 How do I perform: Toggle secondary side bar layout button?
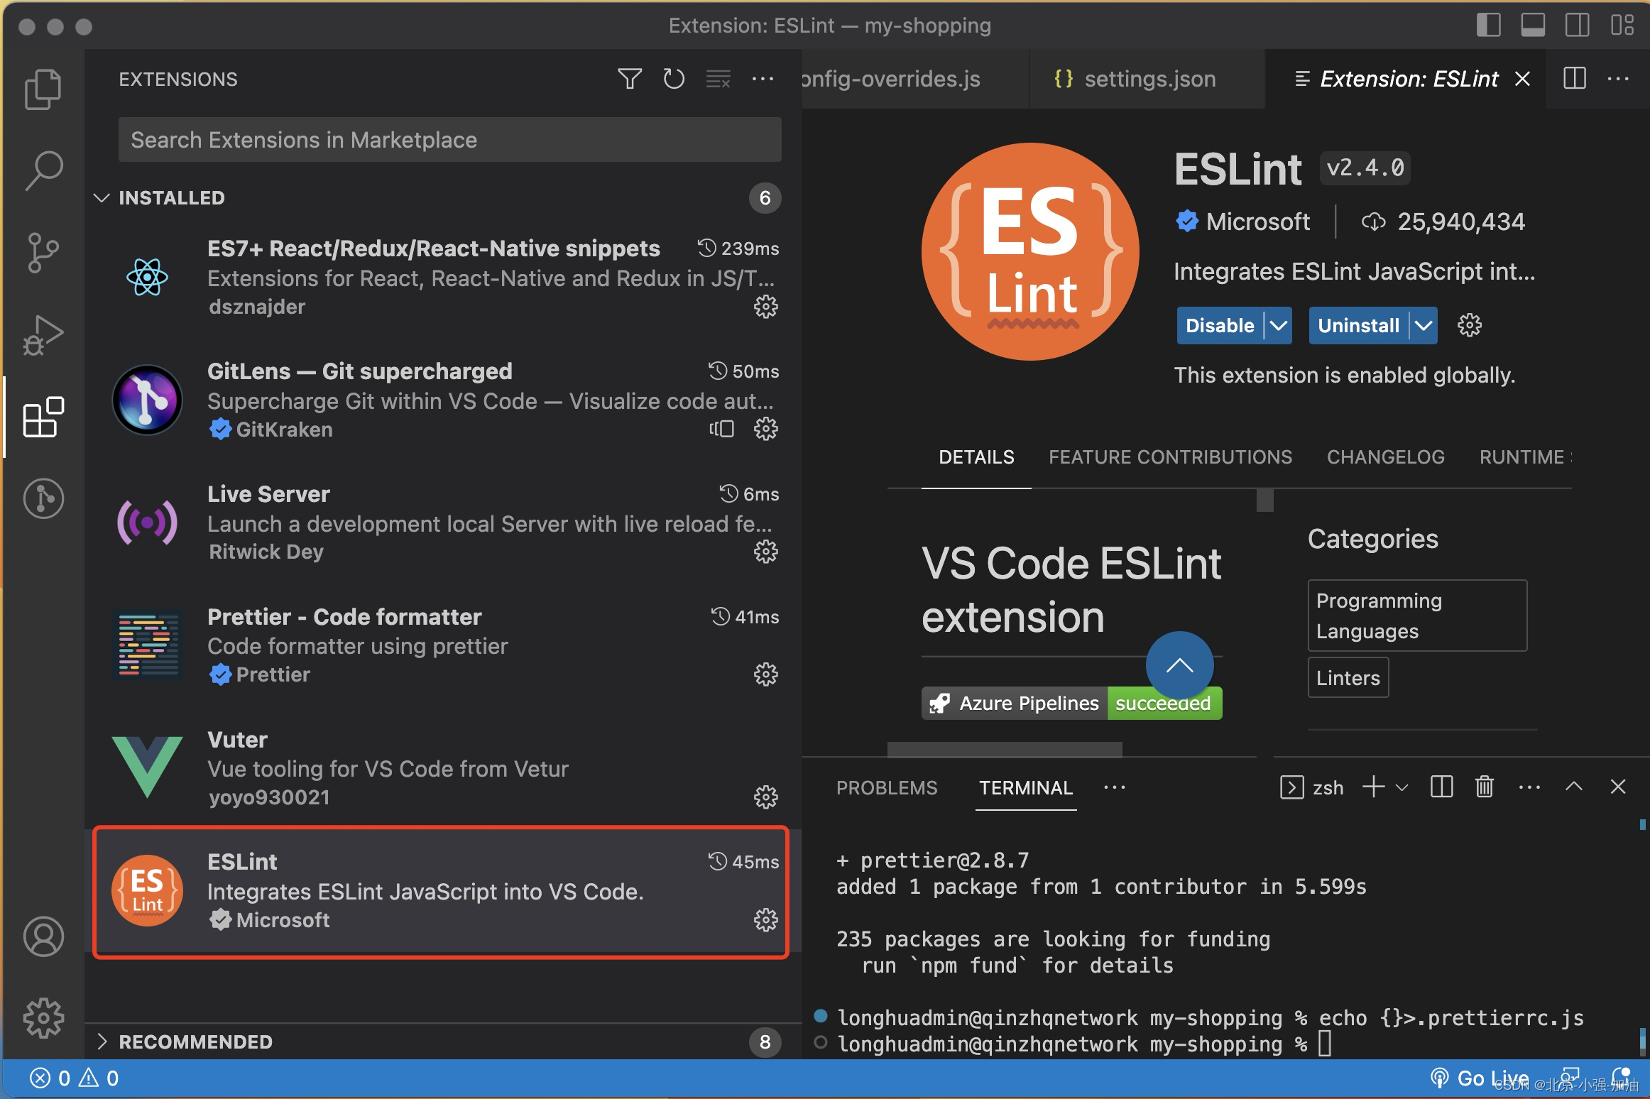[1577, 26]
